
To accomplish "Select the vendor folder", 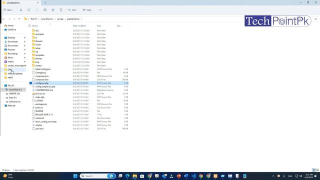I will [x=38, y=65].
